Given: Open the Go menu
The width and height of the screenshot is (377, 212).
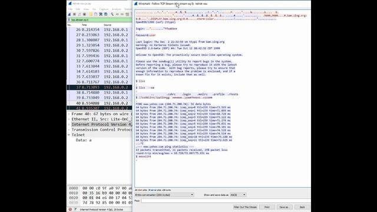Looking at the screenshot, I should [94, 9].
